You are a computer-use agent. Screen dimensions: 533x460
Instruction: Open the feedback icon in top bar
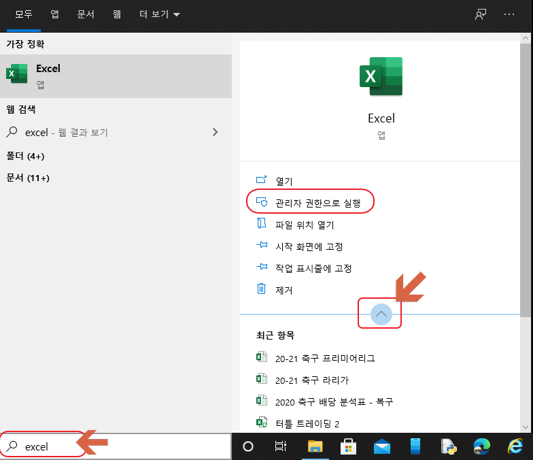coord(480,14)
